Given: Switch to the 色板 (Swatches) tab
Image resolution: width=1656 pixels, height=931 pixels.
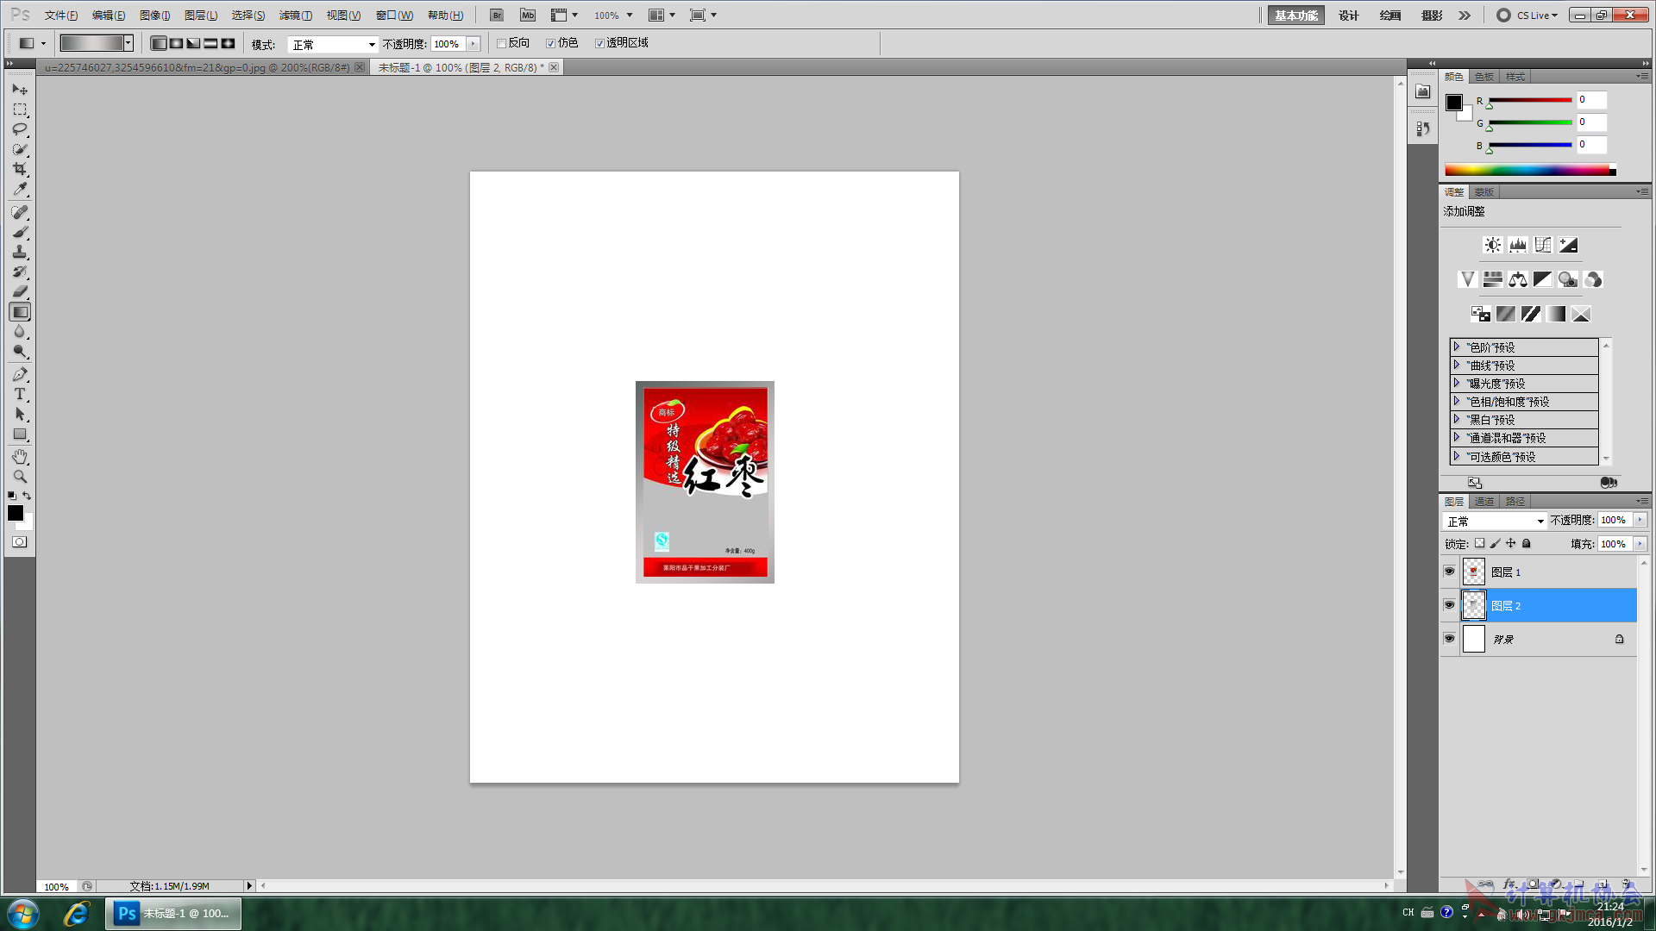Looking at the screenshot, I should (1483, 77).
